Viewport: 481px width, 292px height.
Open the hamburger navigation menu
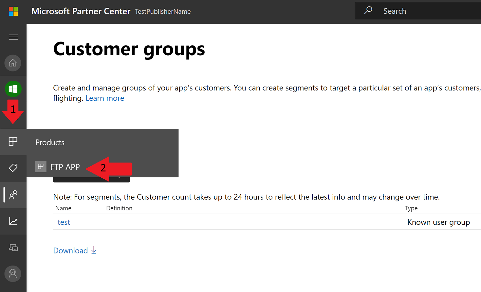(x=13, y=37)
